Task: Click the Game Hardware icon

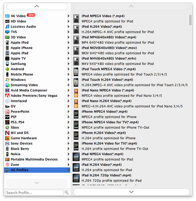Action: (7, 138)
